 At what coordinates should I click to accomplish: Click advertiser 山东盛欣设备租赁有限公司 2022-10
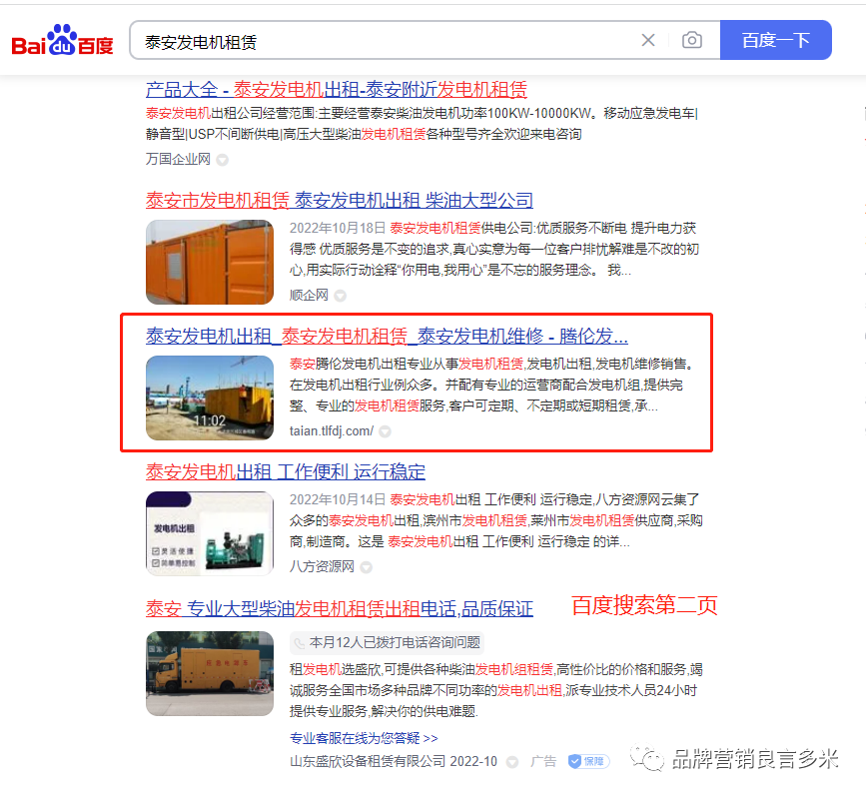[394, 761]
